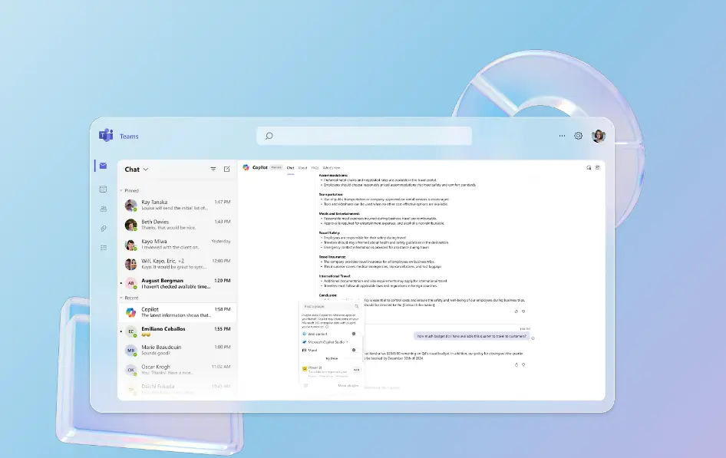Click the More plugins link
Image resolution: width=726 pixels, height=458 pixels.
click(x=348, y=385)
